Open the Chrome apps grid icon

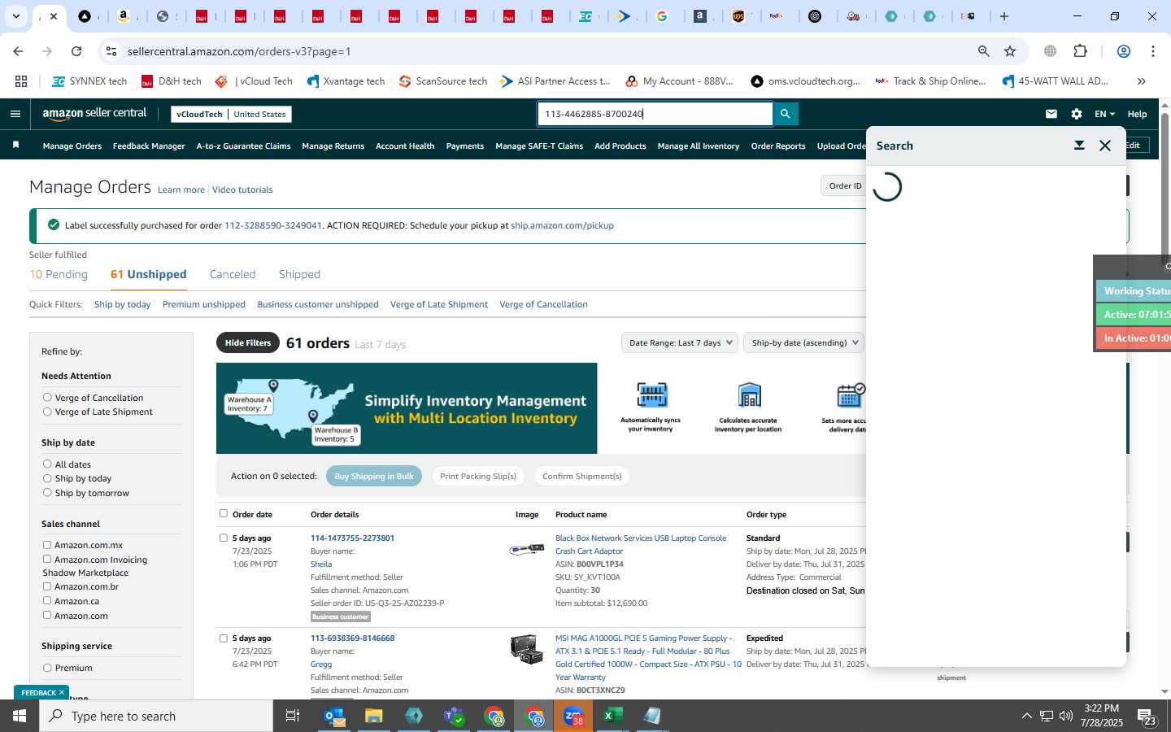click(21, 81)
